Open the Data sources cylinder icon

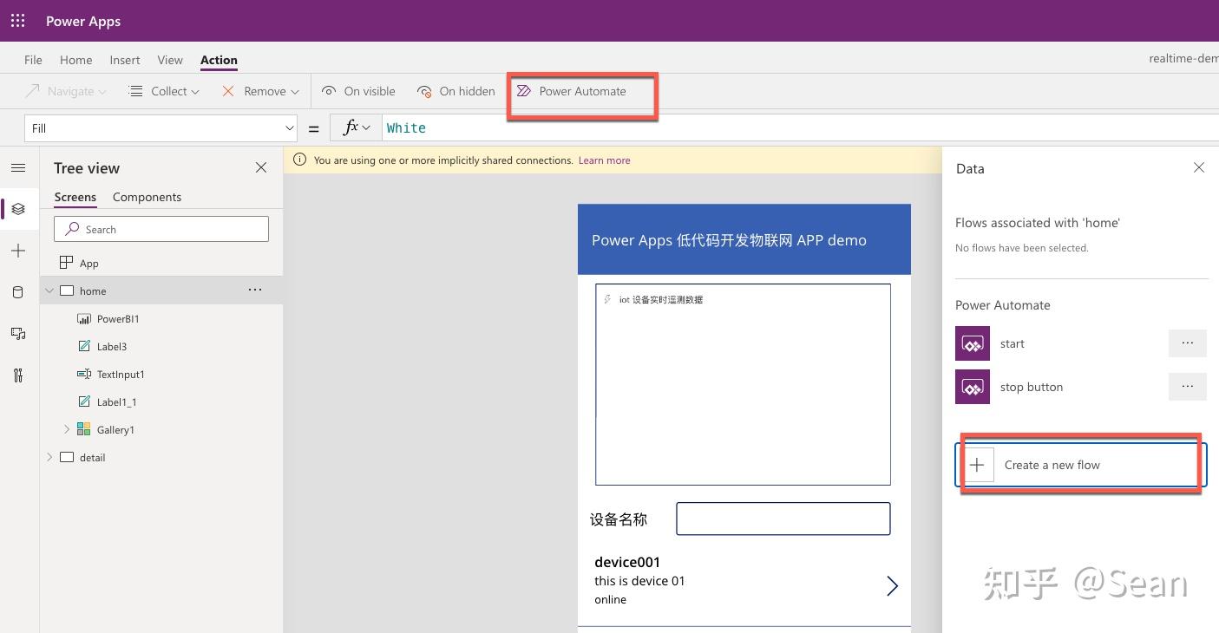click(17, 292)
